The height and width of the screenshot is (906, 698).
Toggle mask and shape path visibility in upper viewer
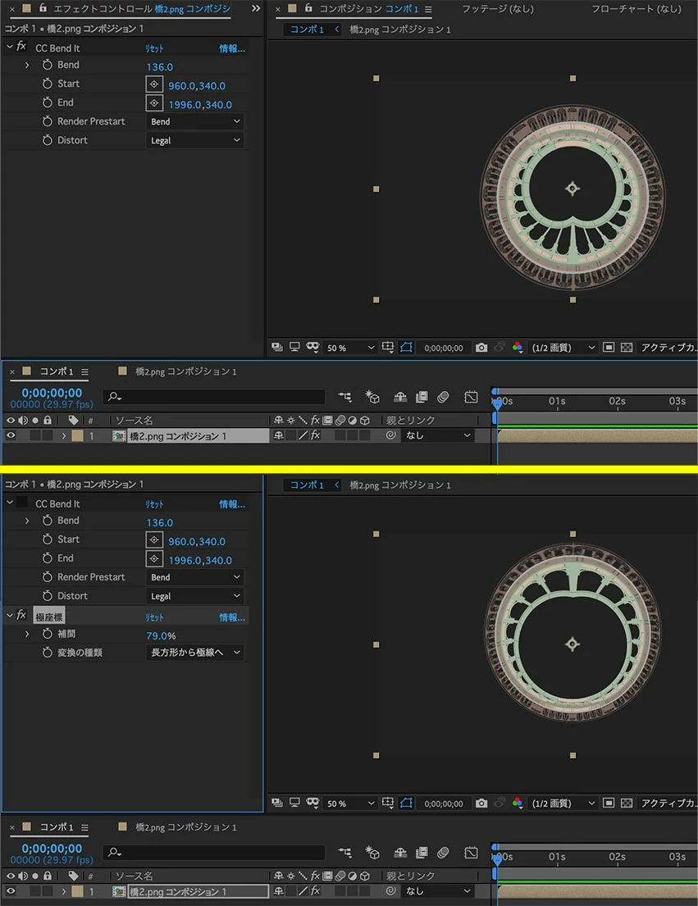pos(406,348)
